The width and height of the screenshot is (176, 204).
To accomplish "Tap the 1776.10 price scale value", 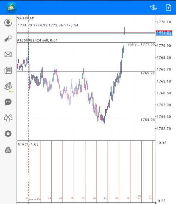I will point(164,22).
